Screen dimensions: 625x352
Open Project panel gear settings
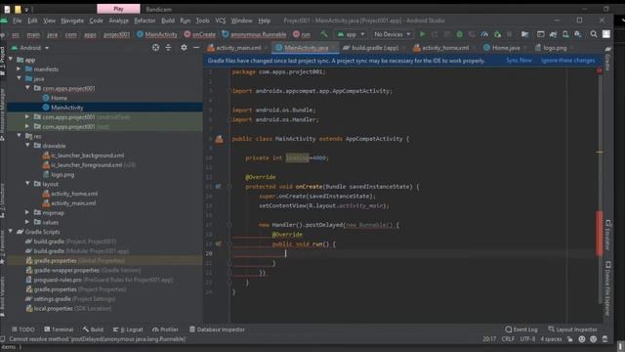184,48
